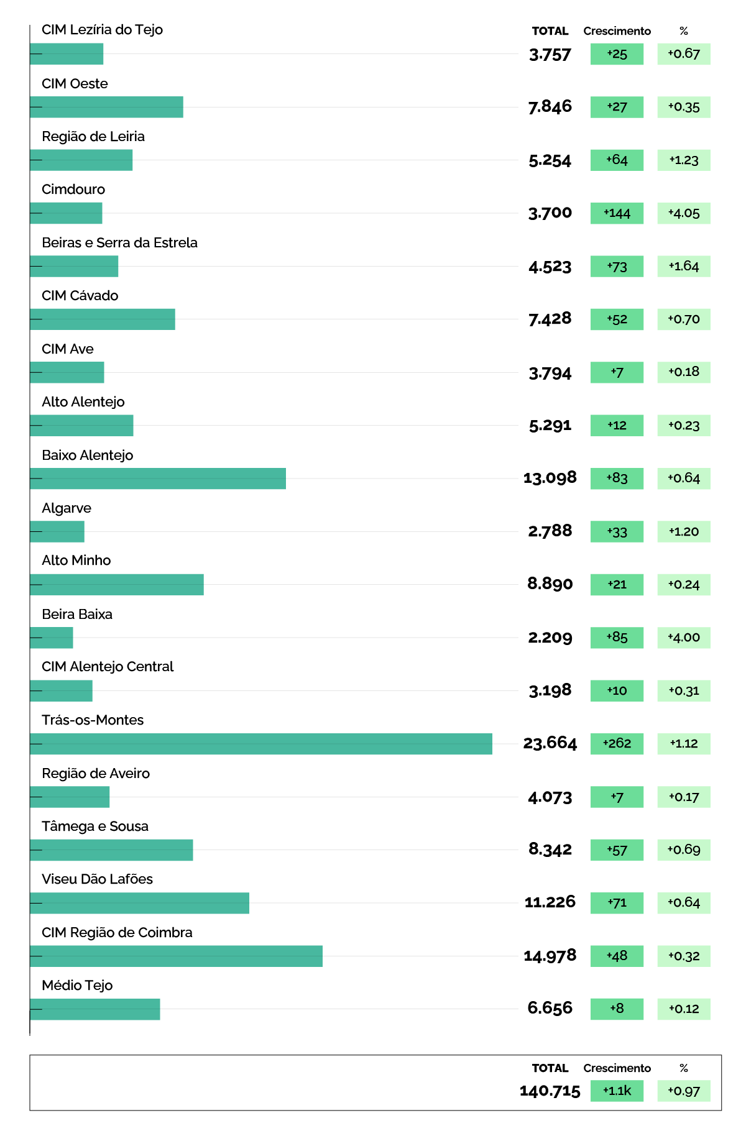
Task: Click the Alto Minho region label
Action: pos(76,561)
